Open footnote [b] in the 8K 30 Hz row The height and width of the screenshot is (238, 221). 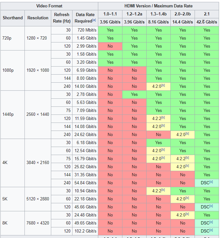187,214
